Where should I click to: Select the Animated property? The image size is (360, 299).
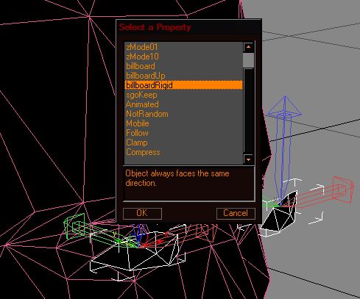pos(183,104)
